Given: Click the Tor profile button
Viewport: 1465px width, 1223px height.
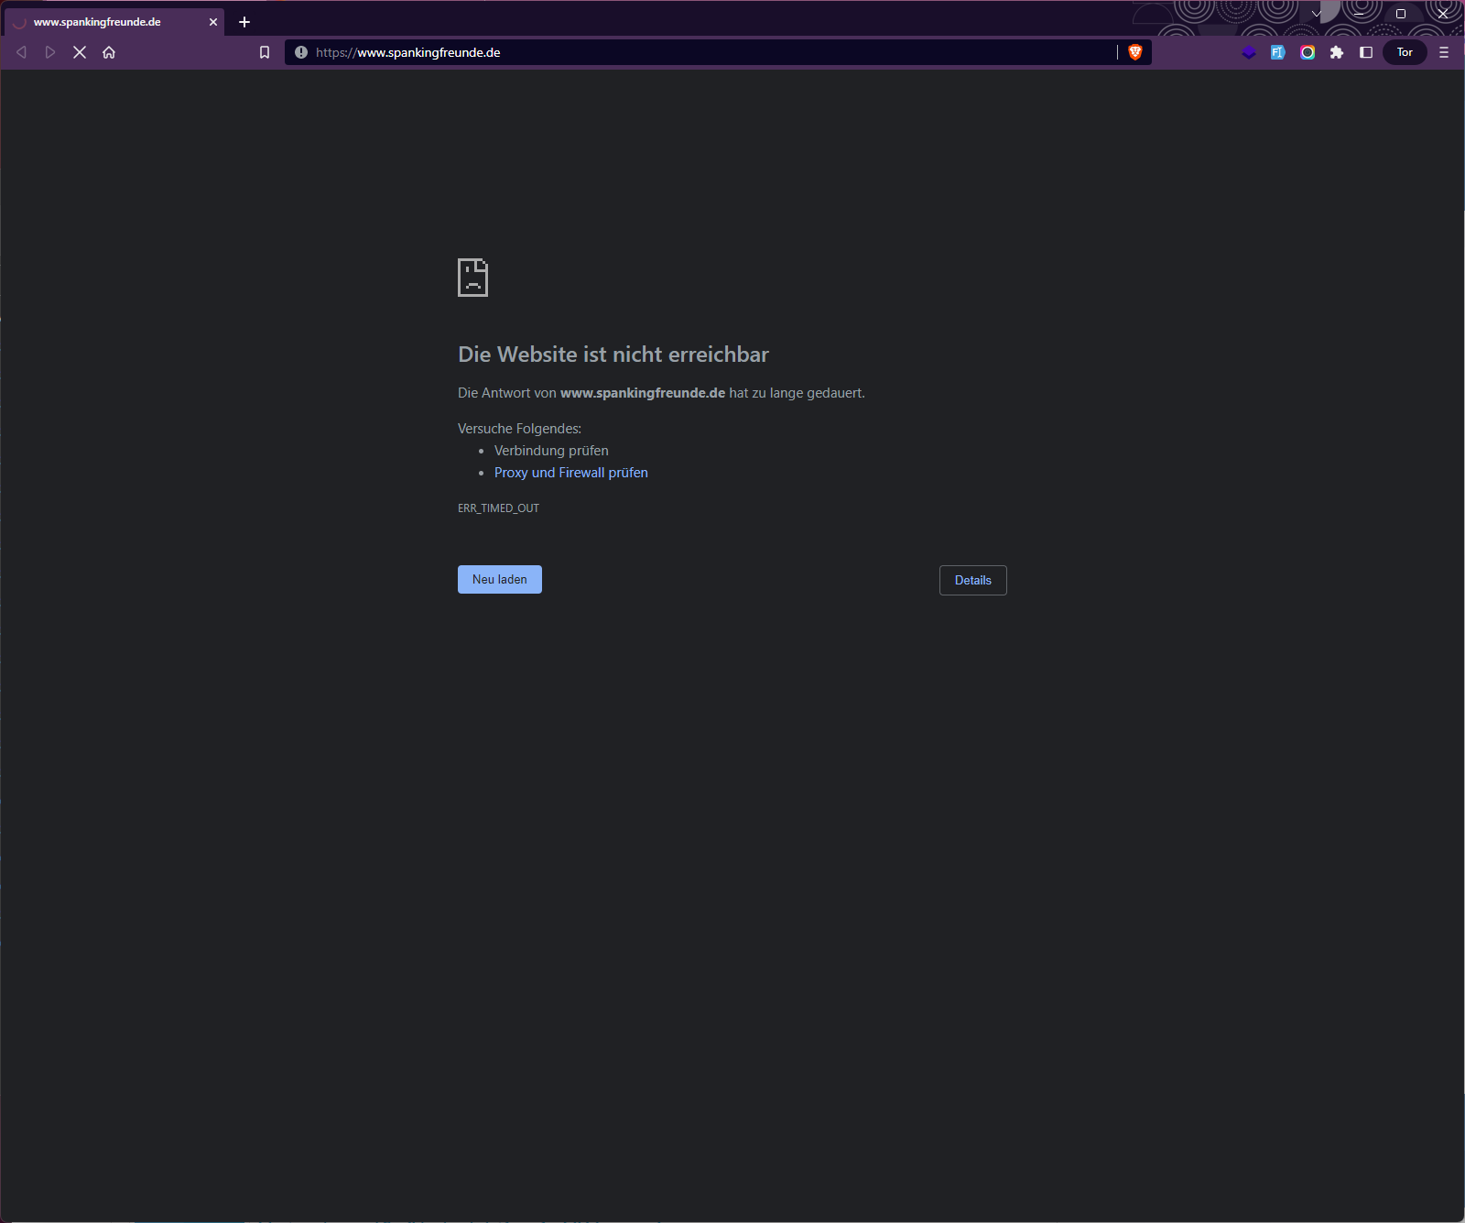Looking at the screenshot, I should (x=1405, y=52).
